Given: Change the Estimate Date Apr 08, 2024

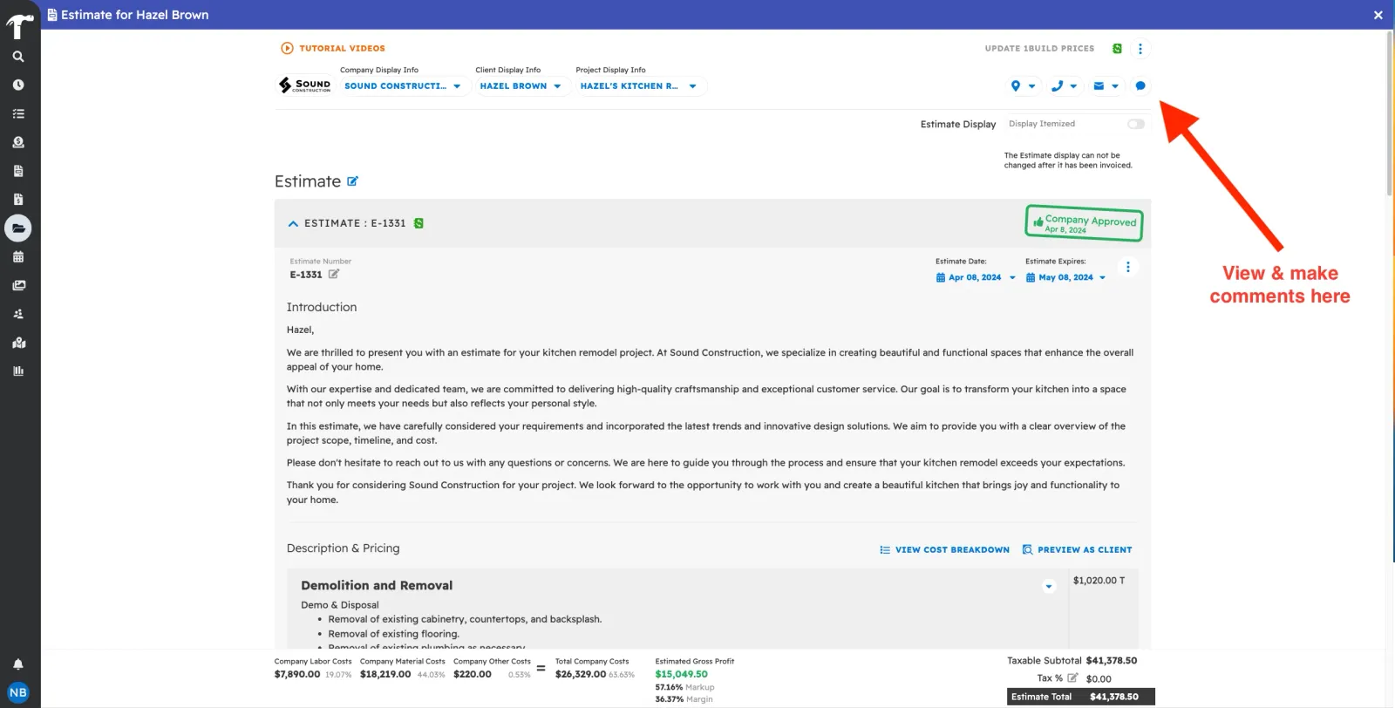Looking at the screenshot, I should pos(976,277).
